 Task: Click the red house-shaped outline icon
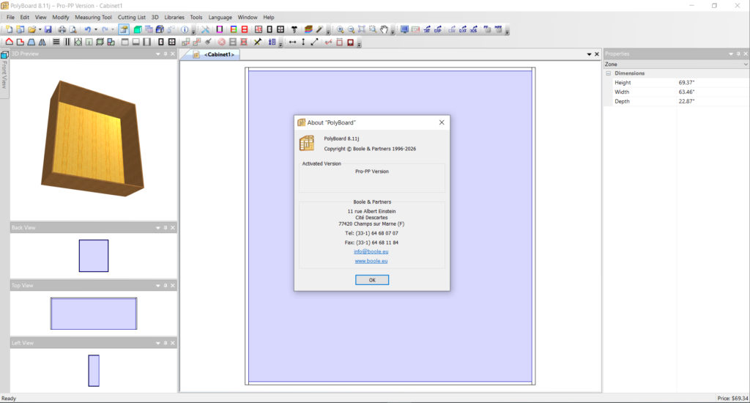[9, 42]
